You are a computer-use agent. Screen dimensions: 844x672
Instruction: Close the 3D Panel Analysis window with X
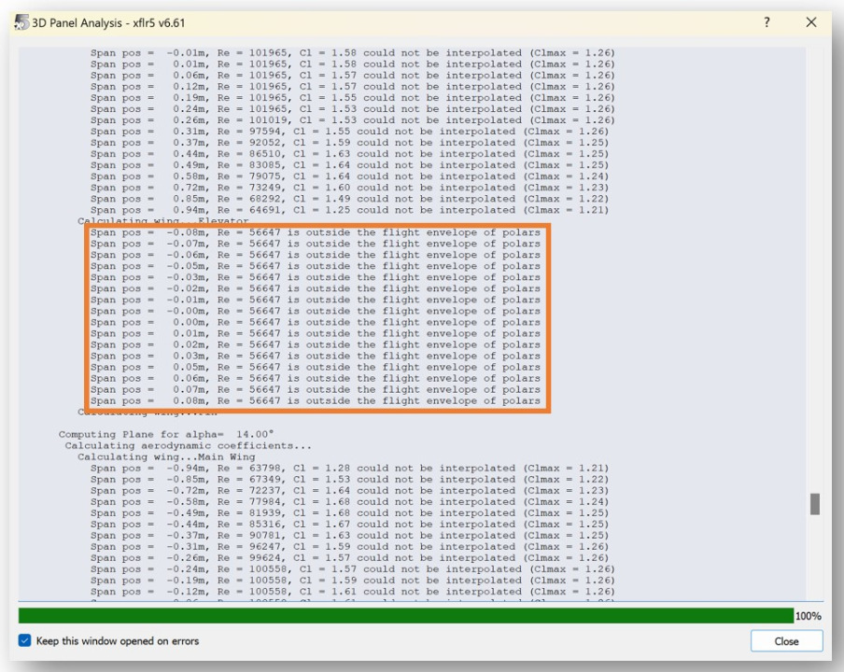tap(810, 22)
